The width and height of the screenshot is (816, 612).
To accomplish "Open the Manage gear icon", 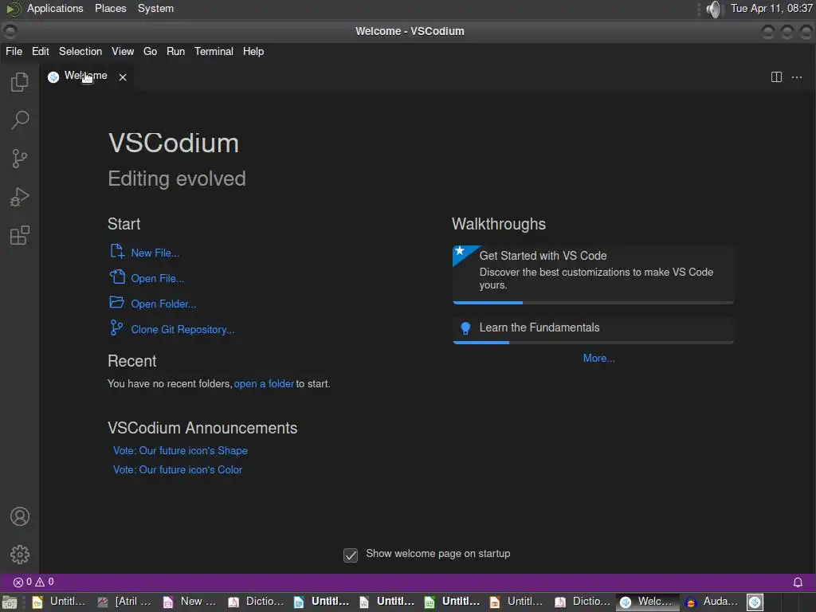I will tap(20, 555).
